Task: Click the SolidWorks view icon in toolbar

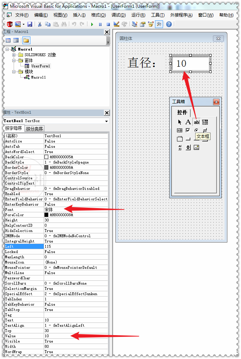Action: click(9, 24)
